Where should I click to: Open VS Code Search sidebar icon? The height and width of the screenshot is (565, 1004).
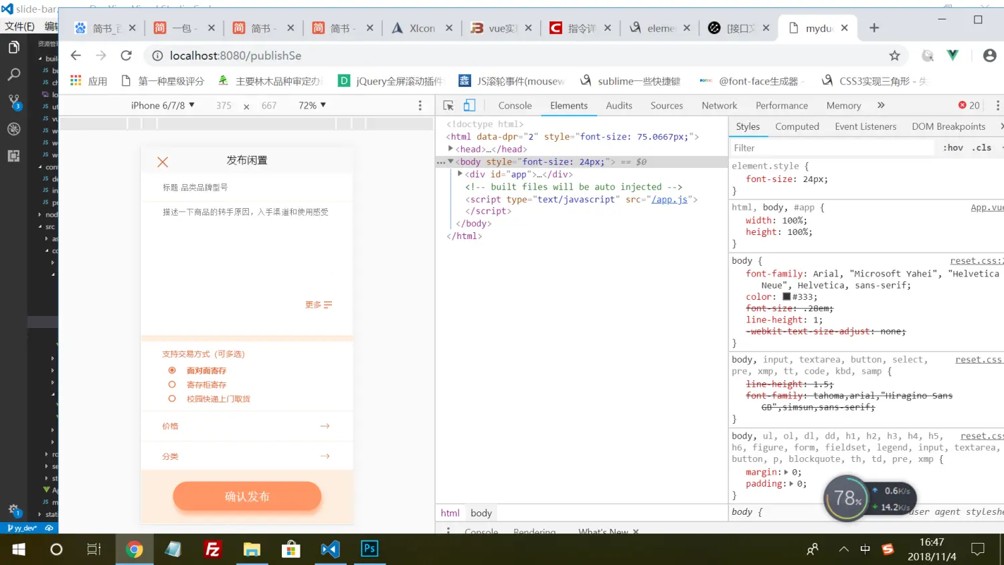(13, 75)
